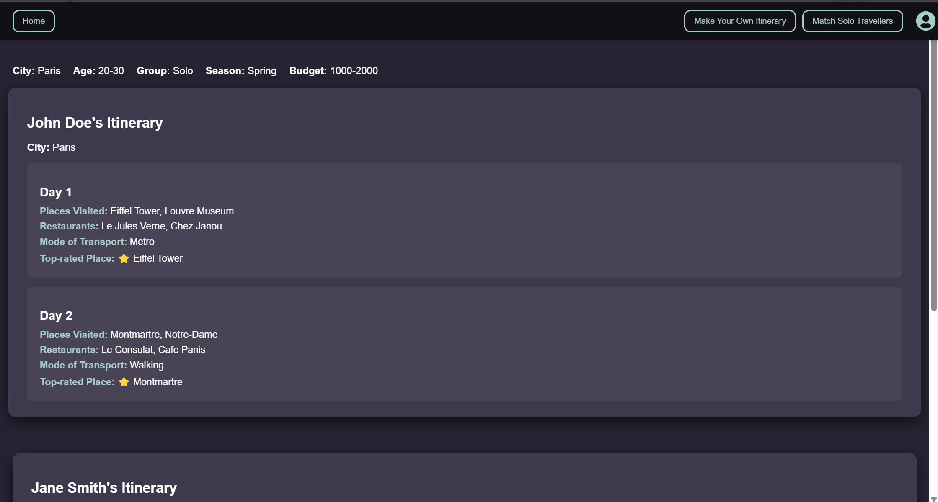Viewport: 938px width, 502px height.
Task: Click the Day 2 heading
Action: 56,316
